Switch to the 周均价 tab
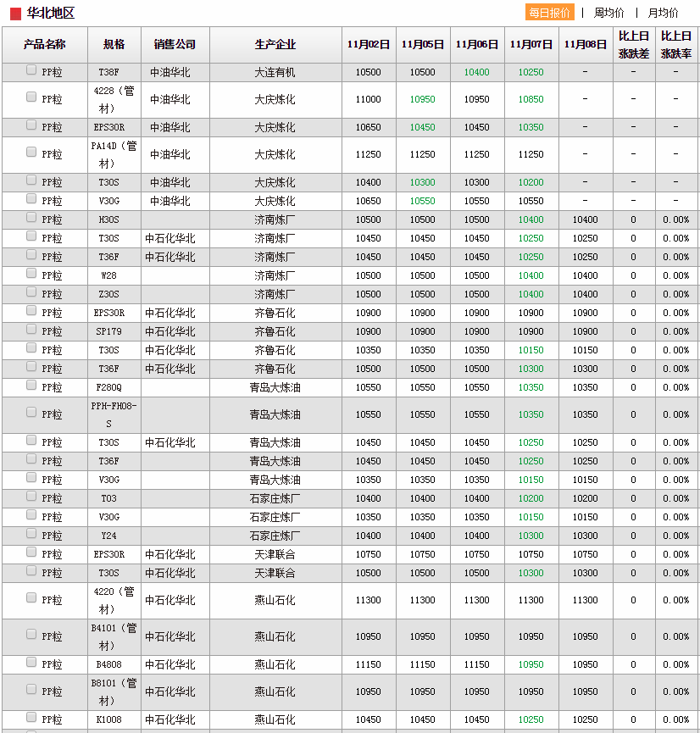Image resolution: width=700 pixels, height=733 pixels. (x=608, y=13)
